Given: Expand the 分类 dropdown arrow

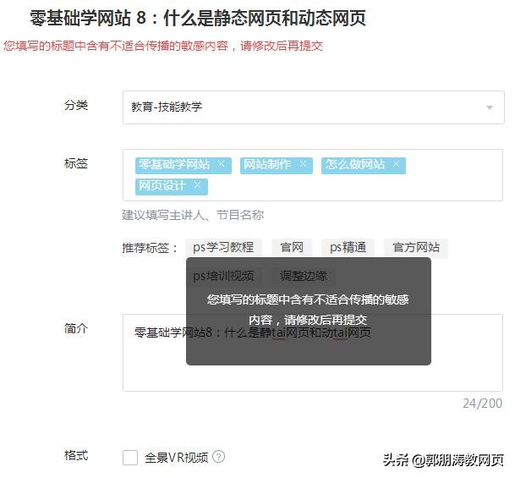Looking at the screenshot, I should coord(490,107).
